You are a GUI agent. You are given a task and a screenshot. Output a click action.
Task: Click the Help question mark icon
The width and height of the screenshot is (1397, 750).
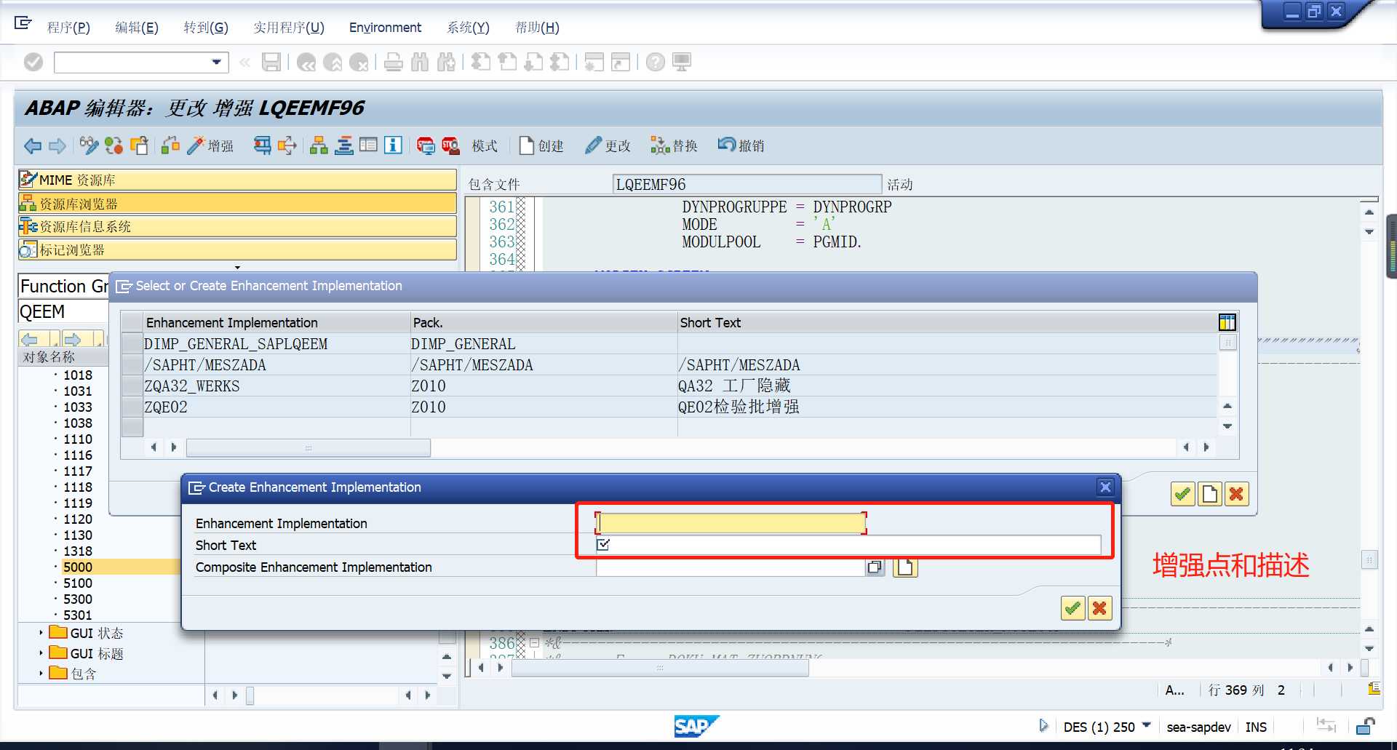click(x=655, y=63)
